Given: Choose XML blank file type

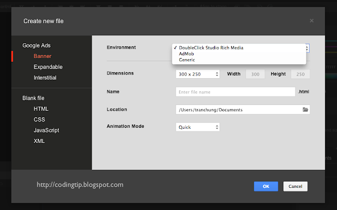Looking at the screenshot, I should coord(39,141).
